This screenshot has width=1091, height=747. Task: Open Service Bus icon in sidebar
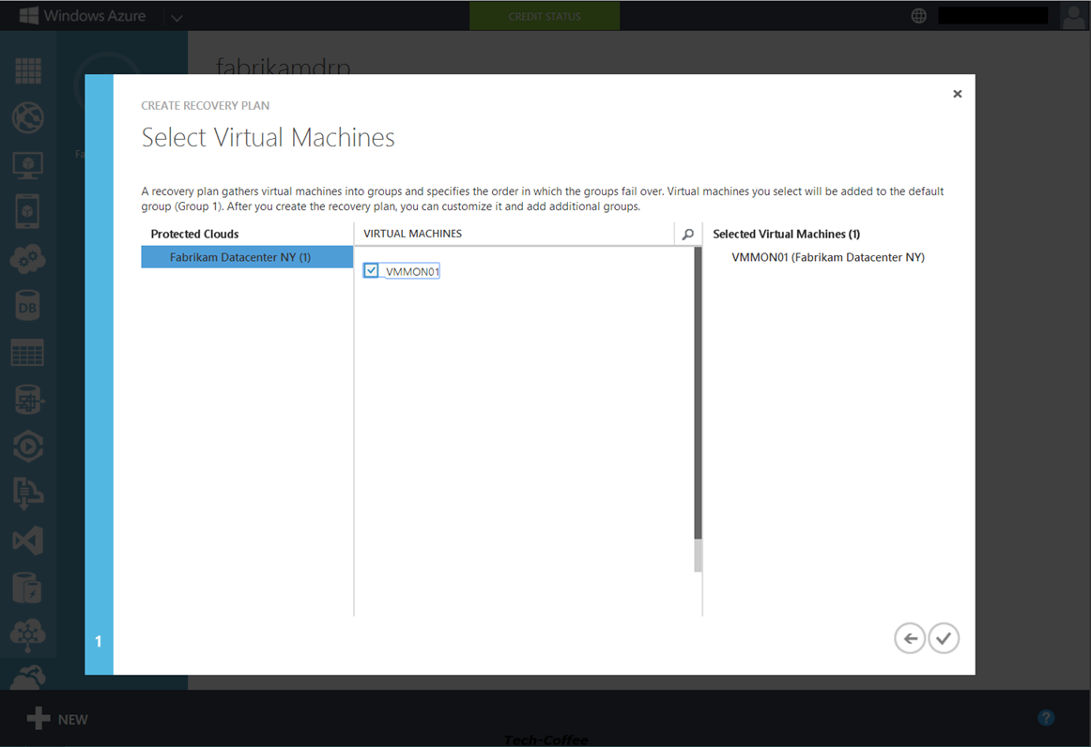pos(28,494)
